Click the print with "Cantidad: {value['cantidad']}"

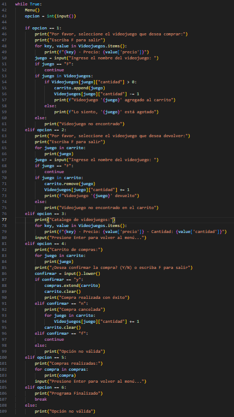click(x=135, y=232)
